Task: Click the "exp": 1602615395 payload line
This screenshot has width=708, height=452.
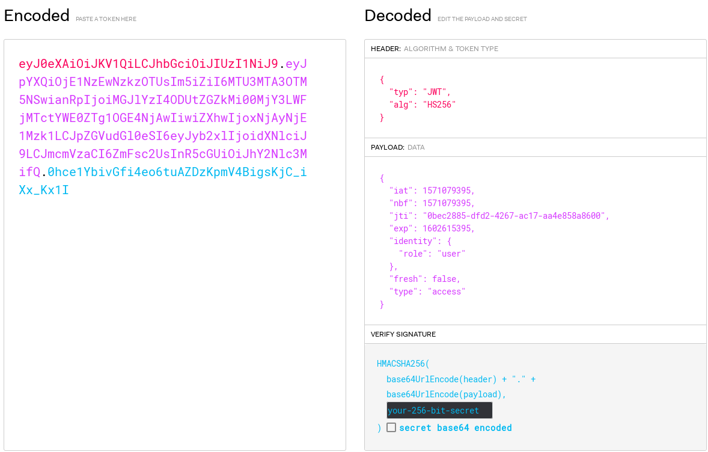Action: click(x=432, y=228)
